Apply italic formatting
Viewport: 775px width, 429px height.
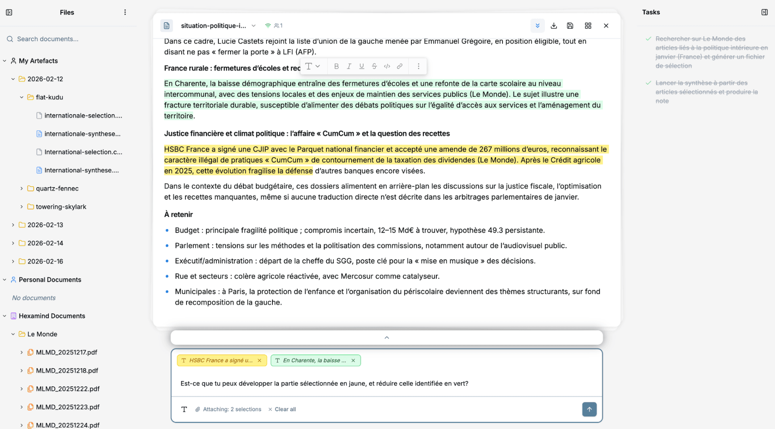pos(349,67)
